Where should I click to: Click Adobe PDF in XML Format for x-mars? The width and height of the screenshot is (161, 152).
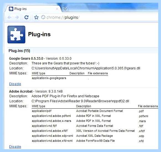tap(94, 121)
